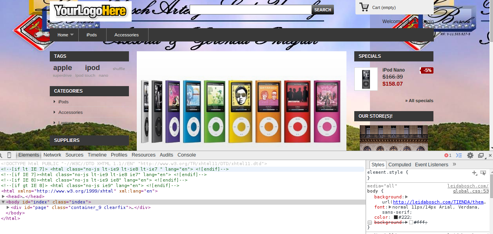
Task: Click the iPod Nano special thumbnail
Action: pyautogui.click(x=366, y=79)
